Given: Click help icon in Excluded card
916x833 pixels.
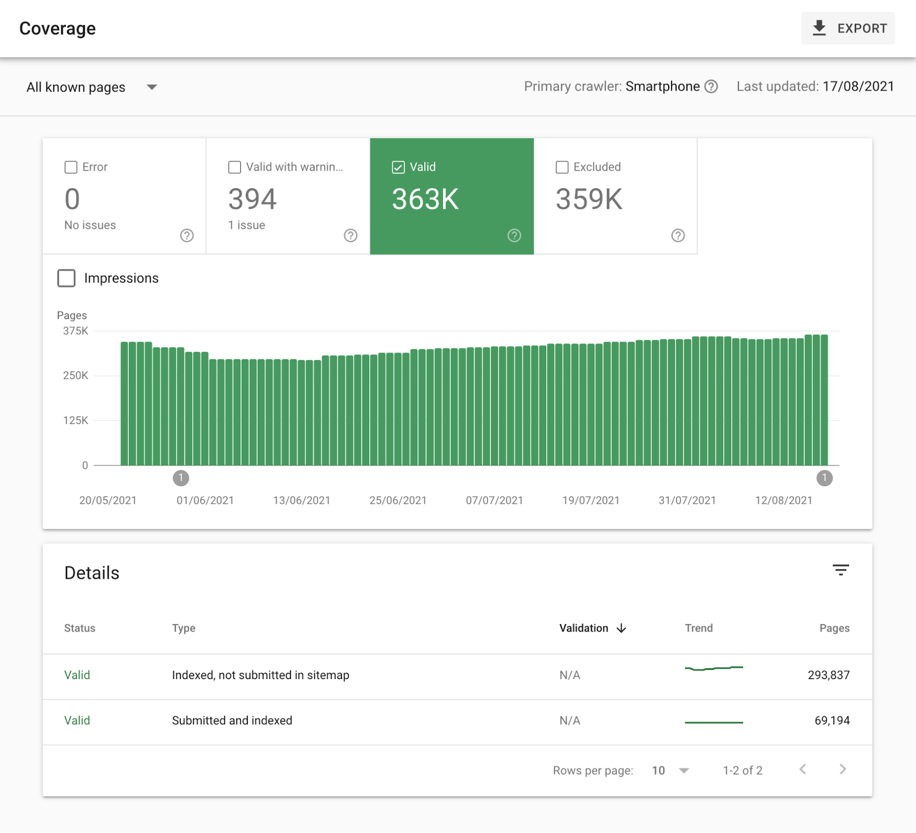Looking at the screenshot, I should pos(678,236).
